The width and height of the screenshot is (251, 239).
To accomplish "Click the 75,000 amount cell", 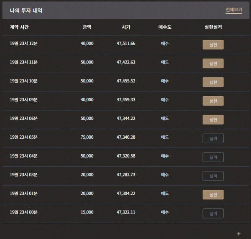I will click(87, 137).
